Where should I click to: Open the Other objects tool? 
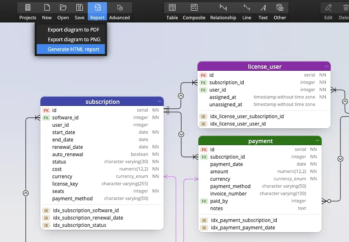click(x=280, y=11)
